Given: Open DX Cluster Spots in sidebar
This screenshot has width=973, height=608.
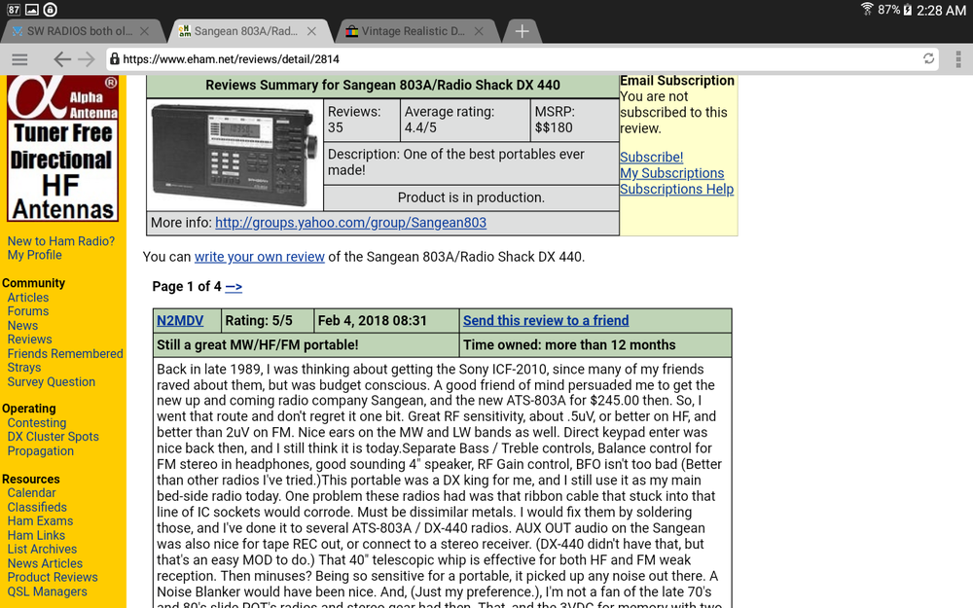Looking at the screenshot, I should point(53,437).
